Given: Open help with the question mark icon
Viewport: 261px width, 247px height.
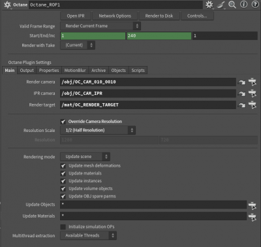Looking at the screenshot, I should click(255, 5).
